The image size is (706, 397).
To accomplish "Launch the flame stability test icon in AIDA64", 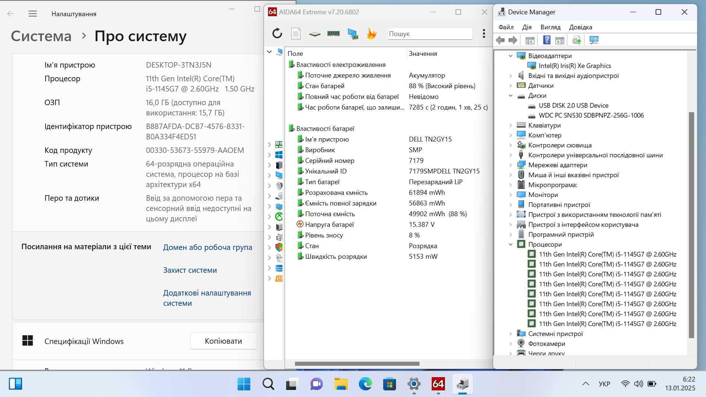I will (x=371, y=34).
